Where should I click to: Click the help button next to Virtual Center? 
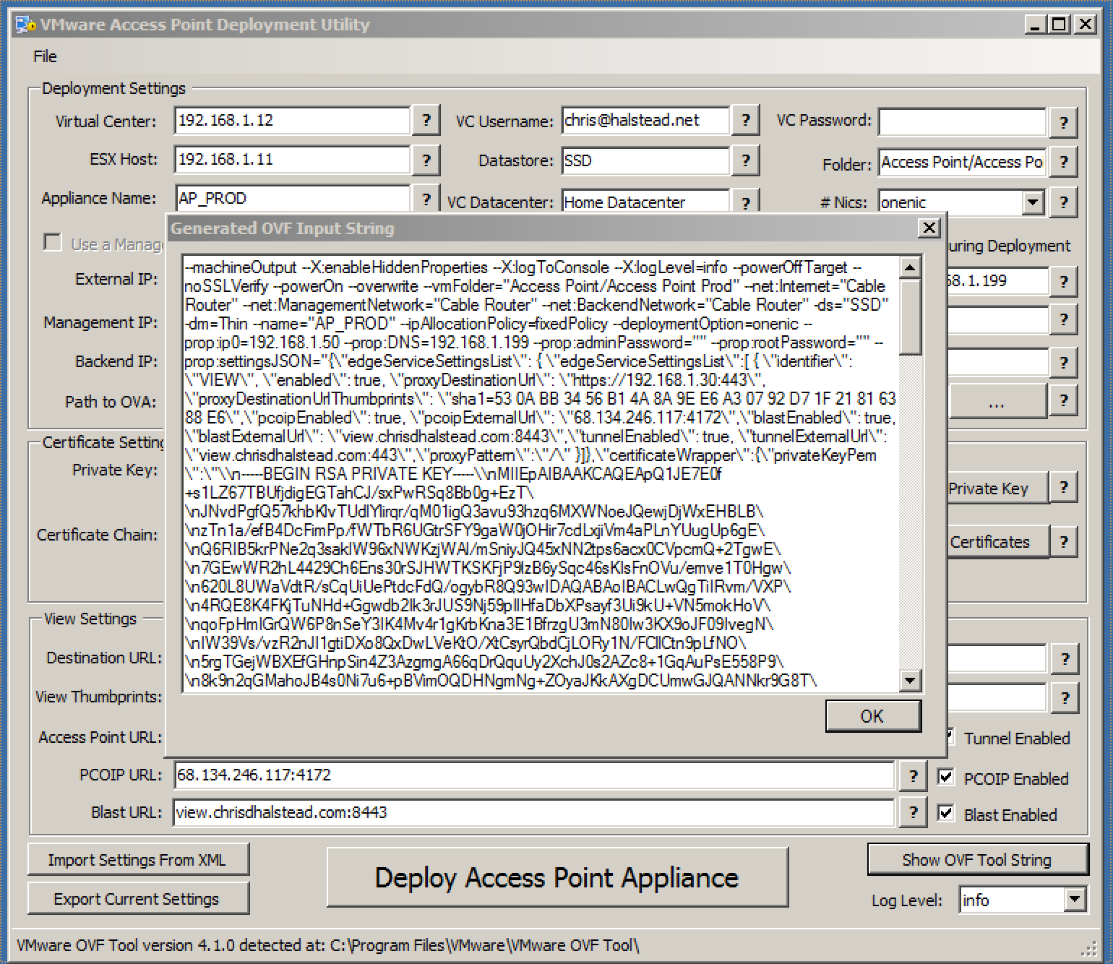(x=426, y=121)
